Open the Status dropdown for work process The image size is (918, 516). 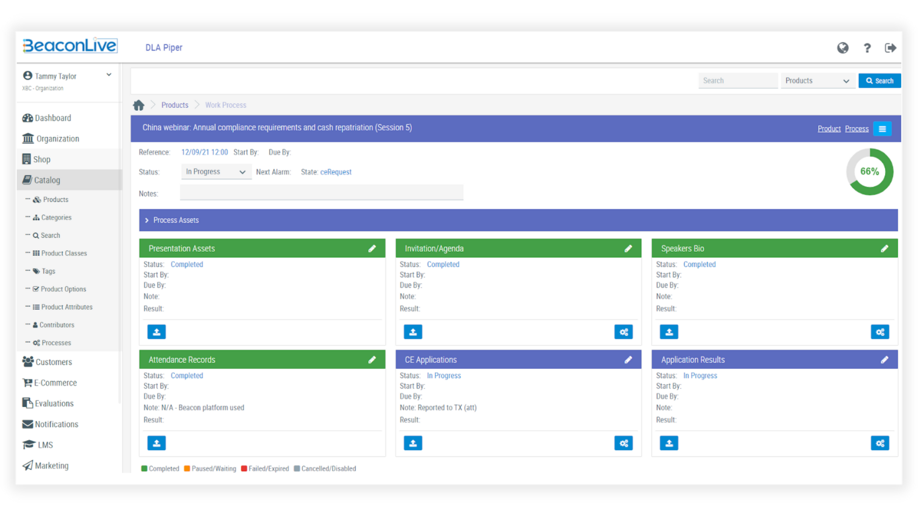(x=214, y=172)
